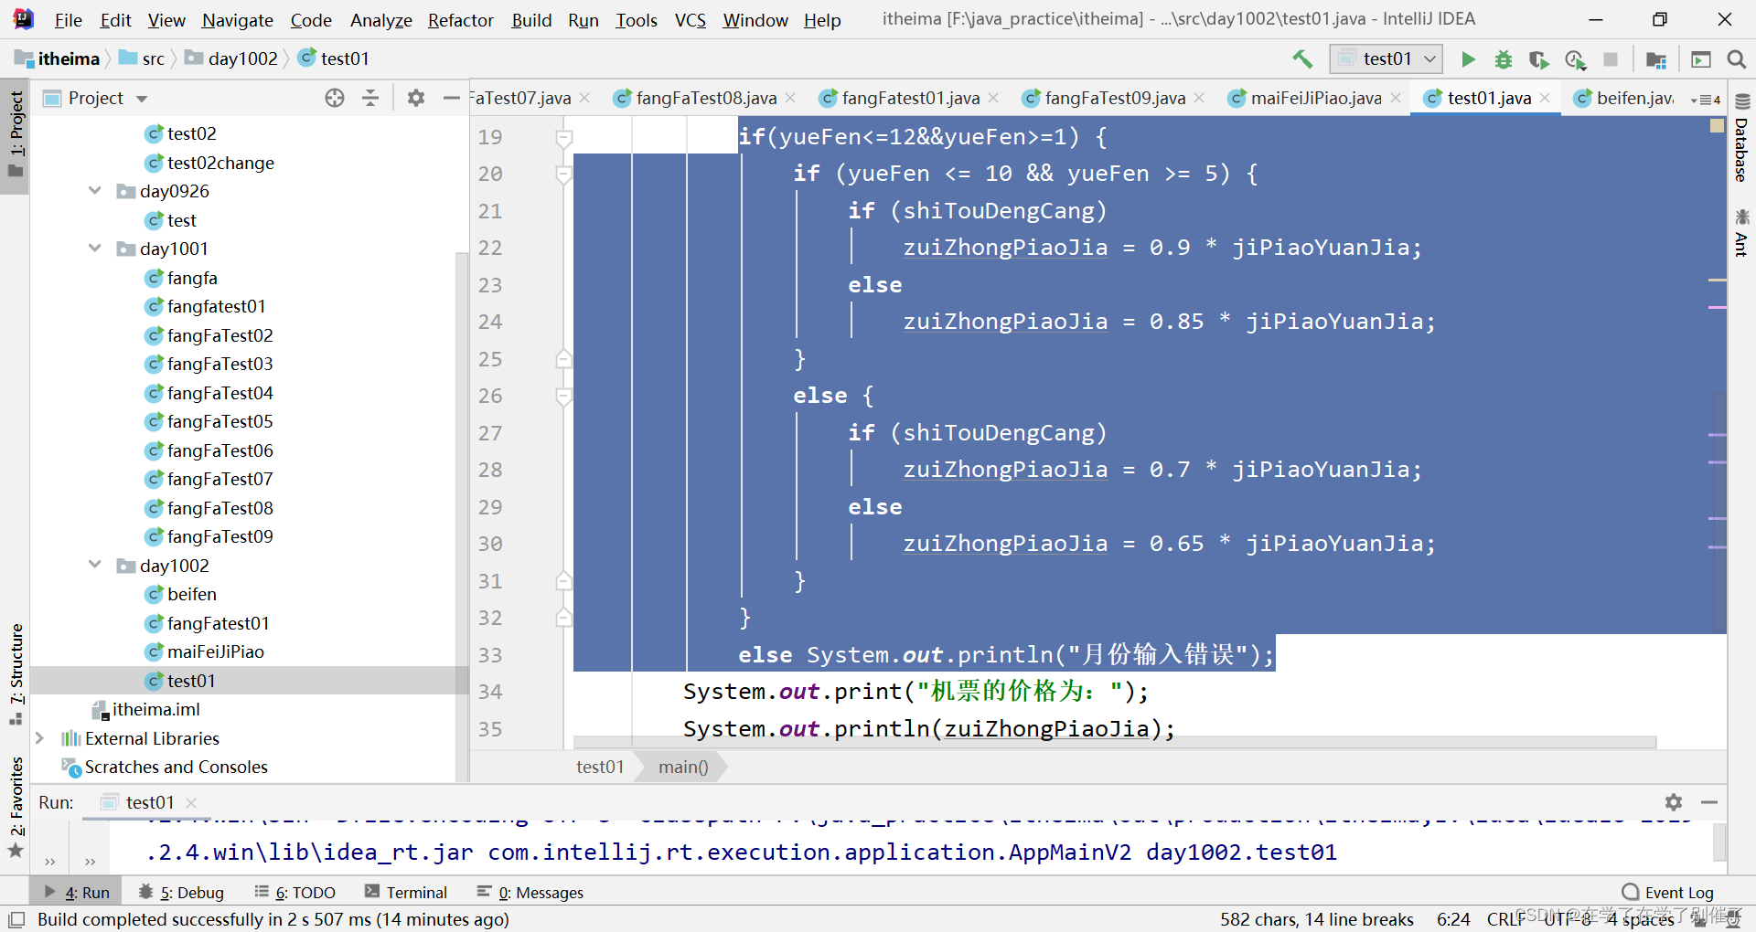
Task: Collapse all nodes with the Project tree icon
Action: pyautogui.click(x=370, y=98)
